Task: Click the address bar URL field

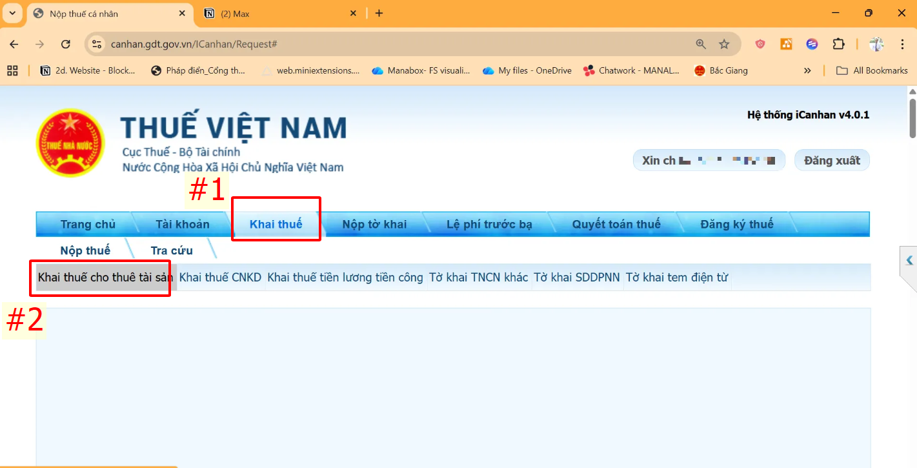Action: (387, 44)
